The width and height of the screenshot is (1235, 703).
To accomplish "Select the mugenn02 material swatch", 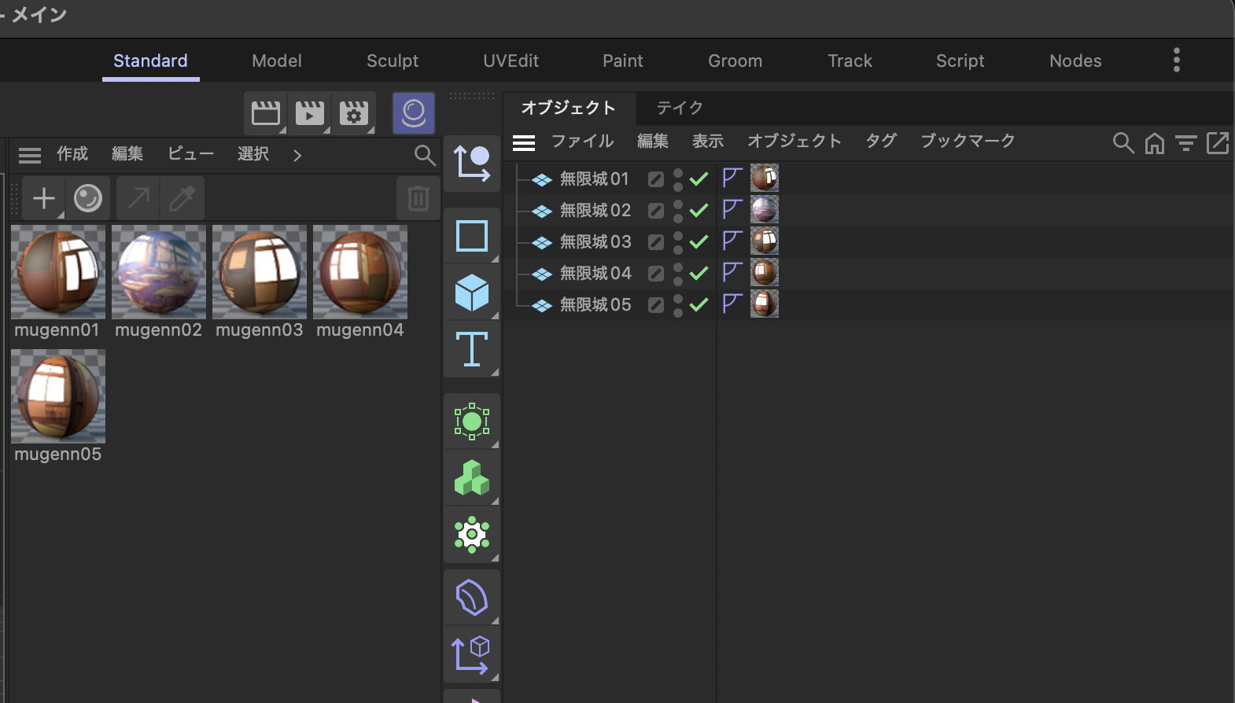I will tap(159, 272).
